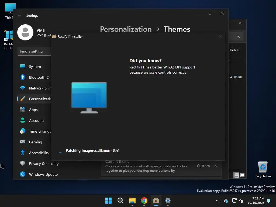276x207 pixels.
Task: Click search icon in background Explorer window
Action: [238, 36]
